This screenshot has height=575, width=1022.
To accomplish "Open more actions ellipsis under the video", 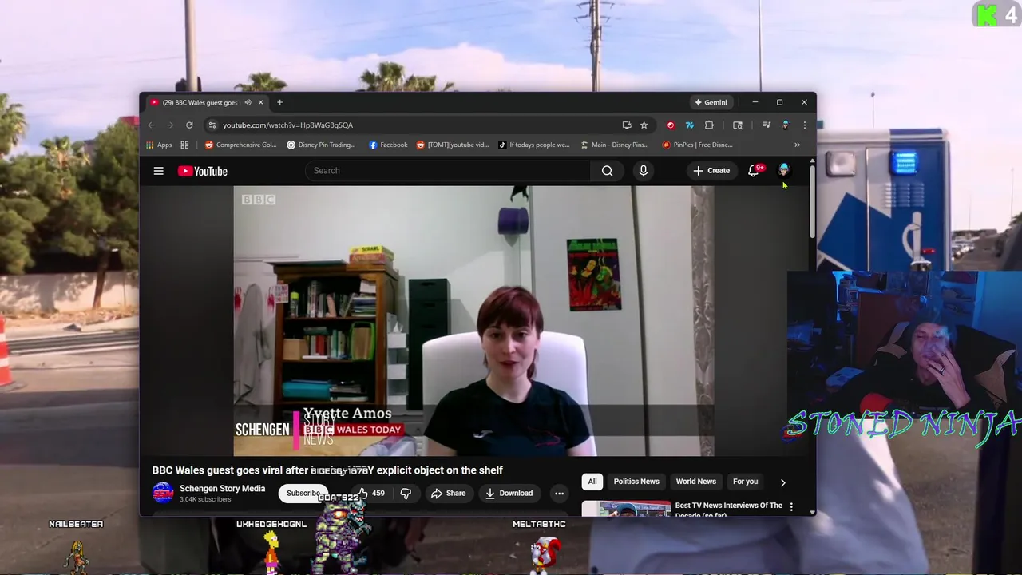I will click(559, 493).
